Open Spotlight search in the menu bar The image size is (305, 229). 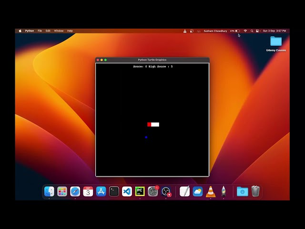[x=252, y=31]
